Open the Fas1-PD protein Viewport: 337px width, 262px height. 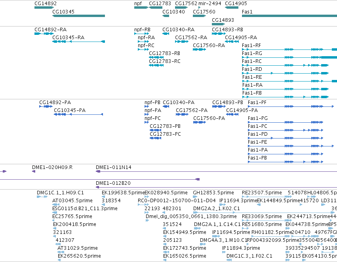point(258,134)
